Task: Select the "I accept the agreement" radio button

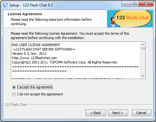Action: (14, 87)
